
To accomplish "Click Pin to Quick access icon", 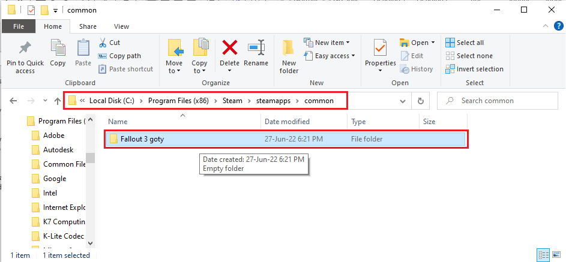I will (25, 49).
